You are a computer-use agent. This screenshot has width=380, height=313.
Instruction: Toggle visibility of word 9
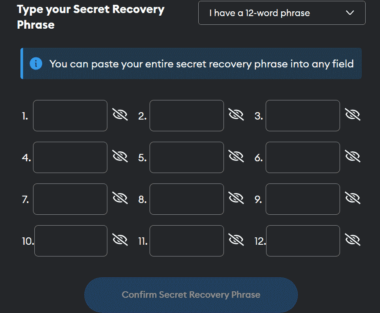coord(353,198)
